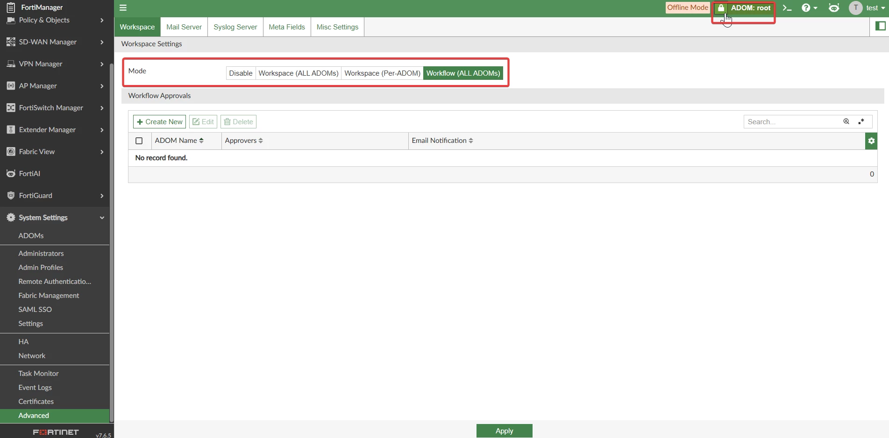
Task: Click the AP Manager sidebar icon
Action: point(11,86)
